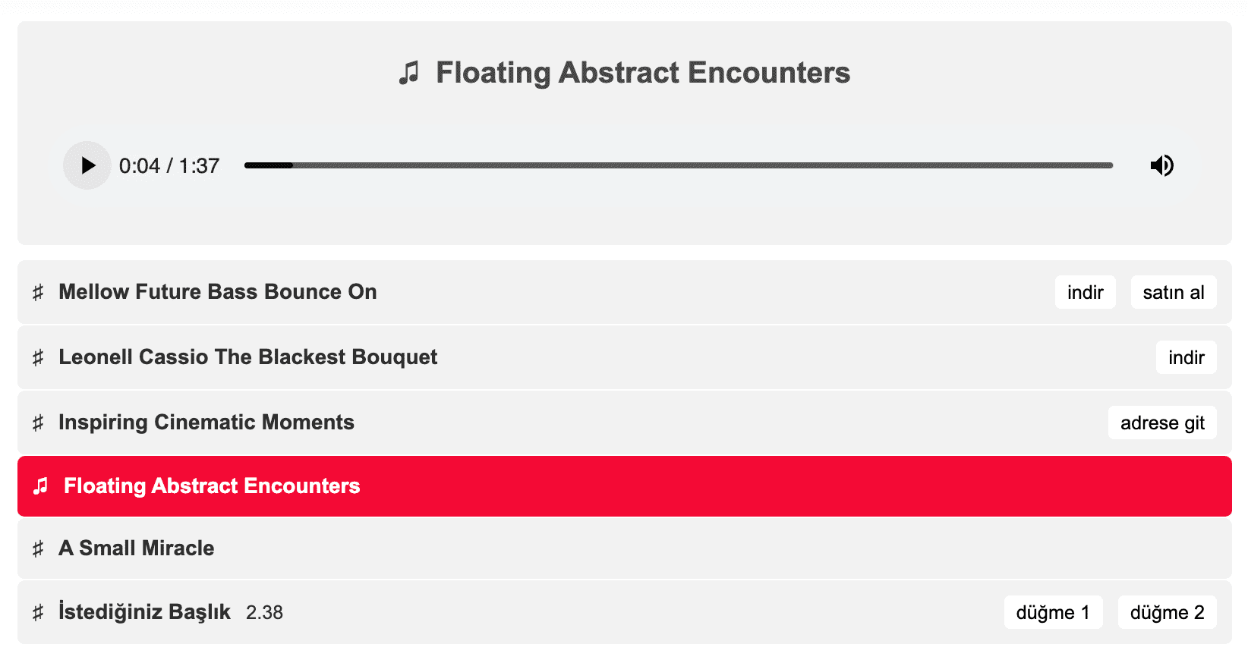Click hash icon next to Mellow Future Bass

pyautogui.click(x=38, y=293)
